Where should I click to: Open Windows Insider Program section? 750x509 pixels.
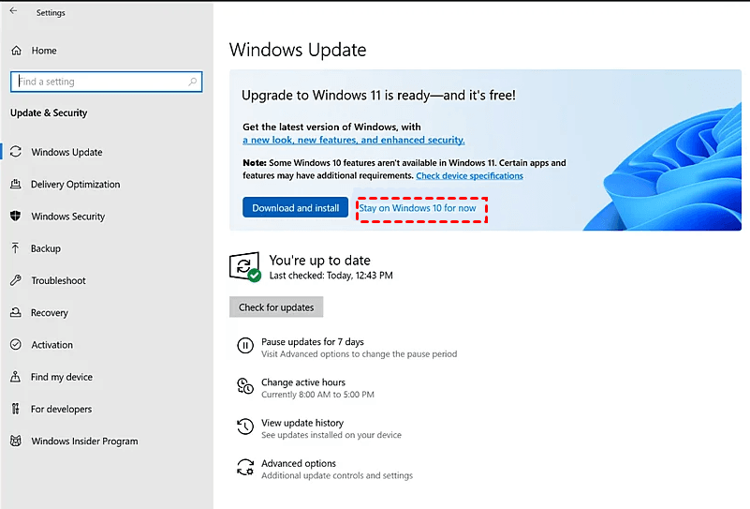point(84,441)
